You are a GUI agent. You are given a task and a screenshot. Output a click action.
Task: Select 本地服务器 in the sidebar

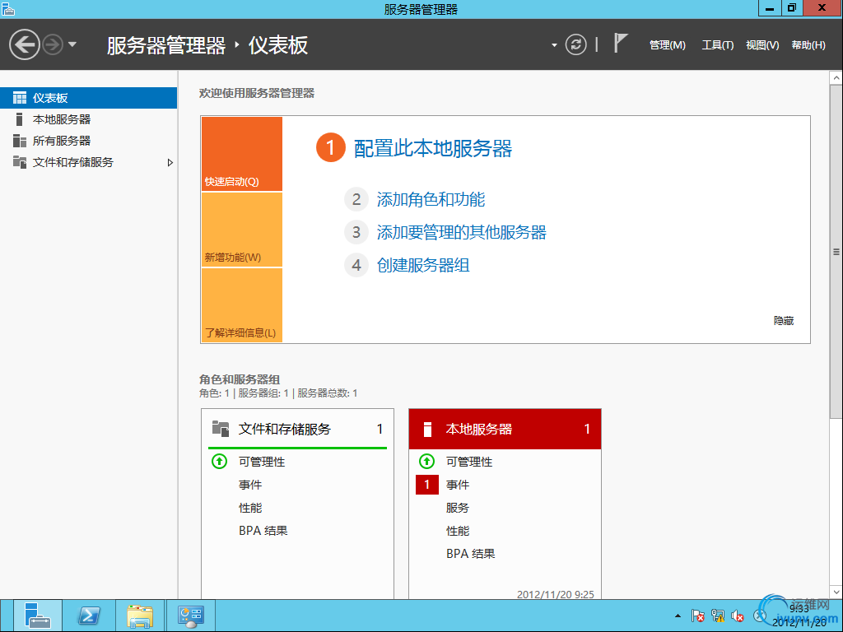(88, 119)
